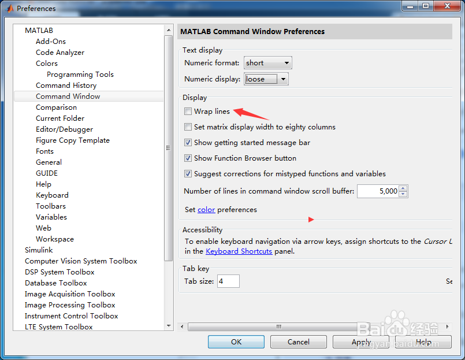Open the Keyboard Shortcuts link

(239, 251)
